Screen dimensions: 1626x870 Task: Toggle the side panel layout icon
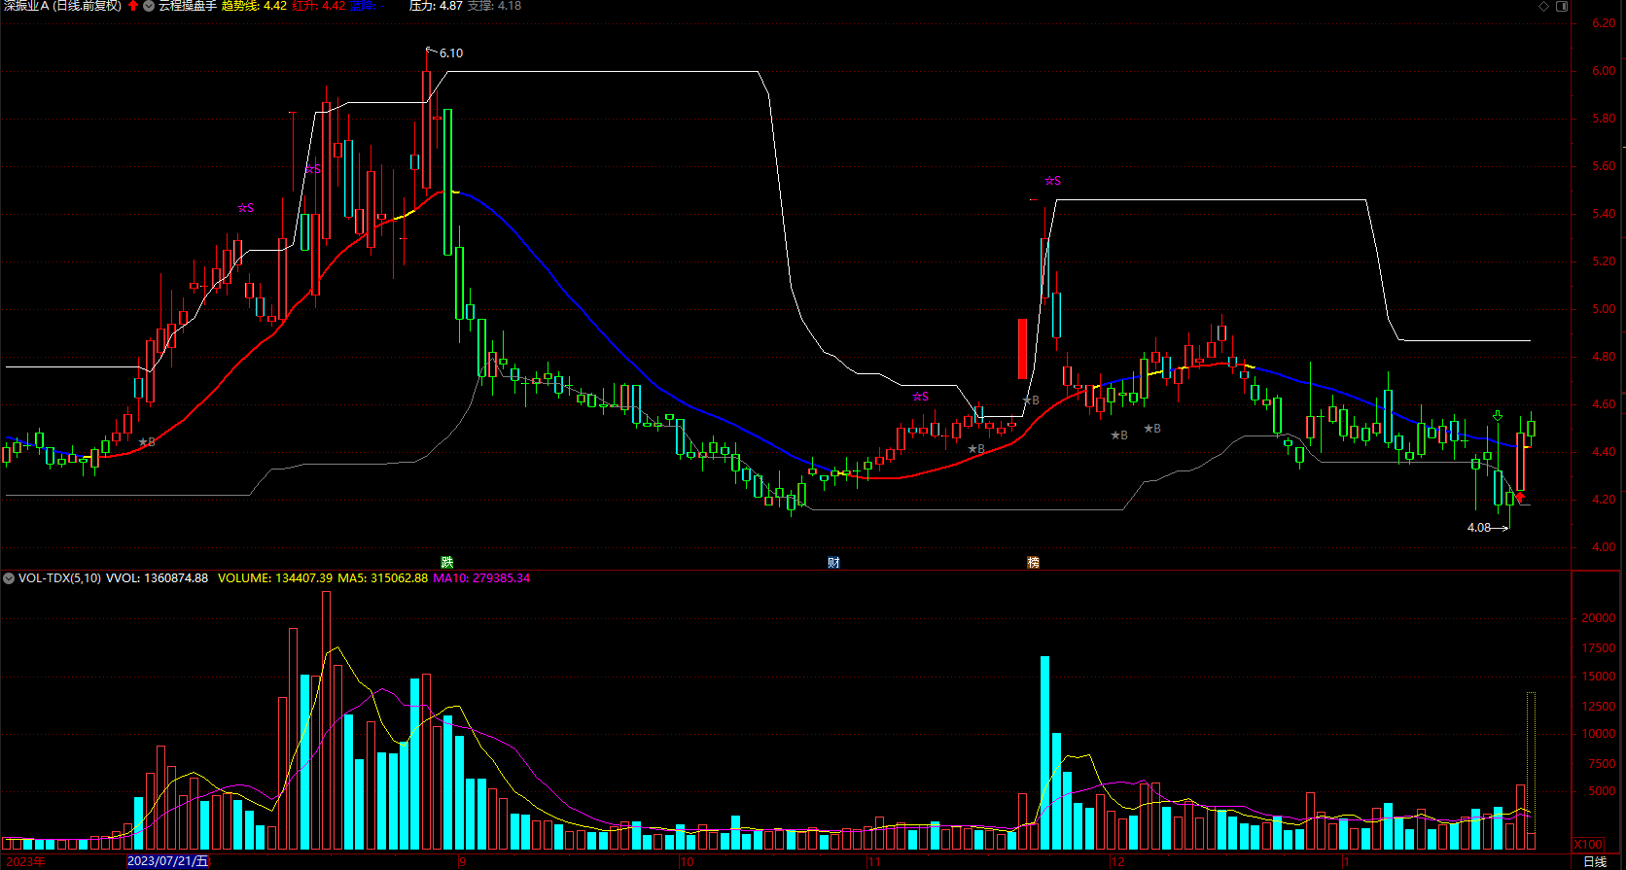1562,6
